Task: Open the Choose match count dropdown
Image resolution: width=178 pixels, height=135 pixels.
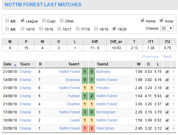Action: 167,28
